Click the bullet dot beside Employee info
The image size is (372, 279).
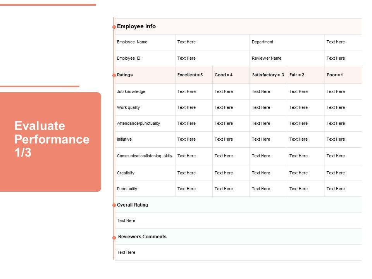tap(114, 27)
